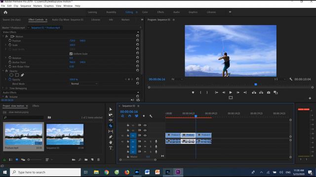Expand the Scale parameter
The width and height of the screenshot is (316, 177).
[5, 45]
